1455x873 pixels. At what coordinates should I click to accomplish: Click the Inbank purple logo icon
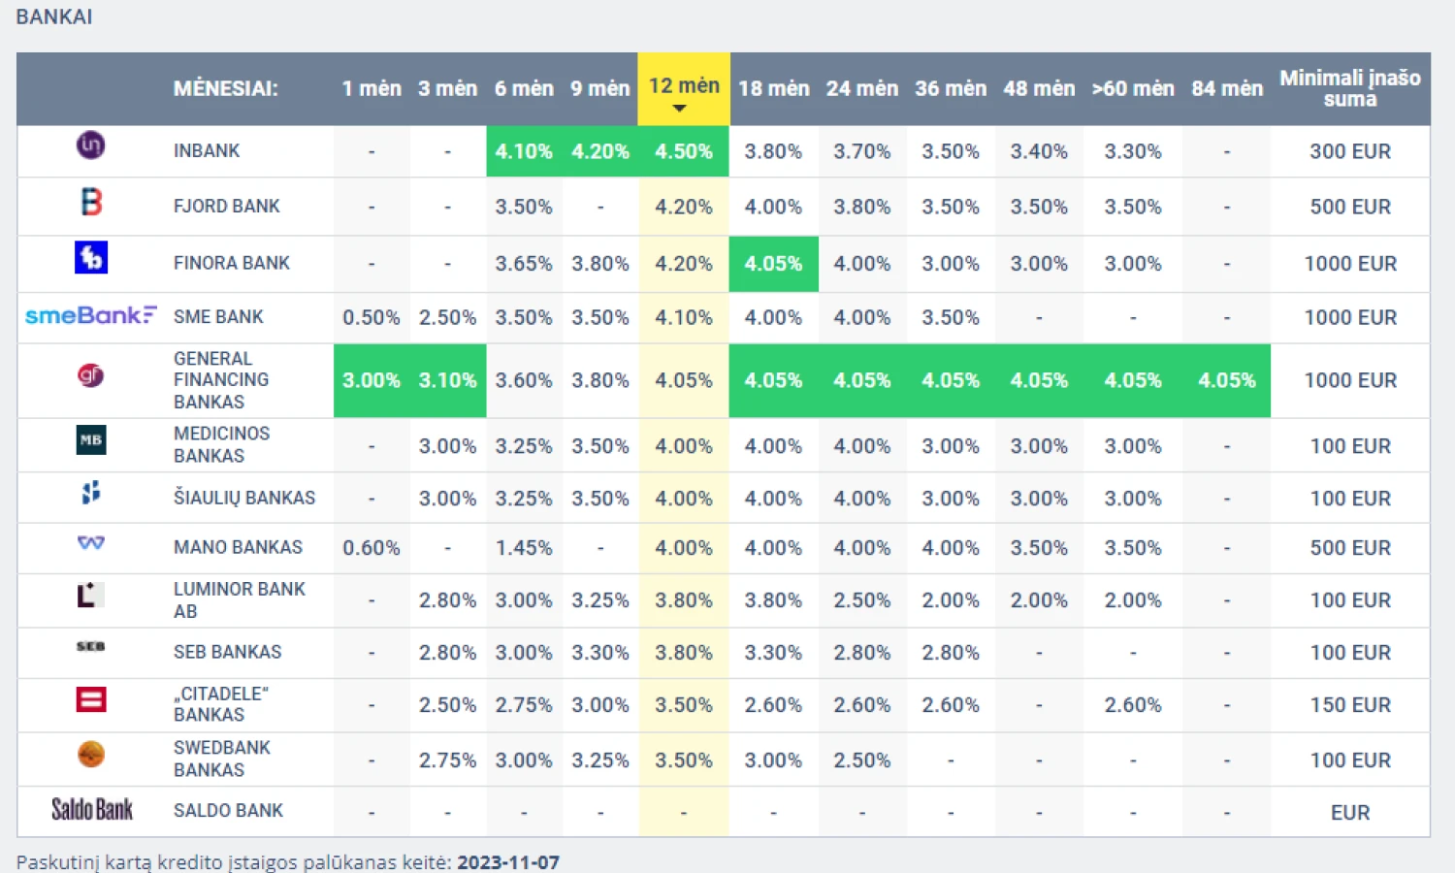coord(90,145)
